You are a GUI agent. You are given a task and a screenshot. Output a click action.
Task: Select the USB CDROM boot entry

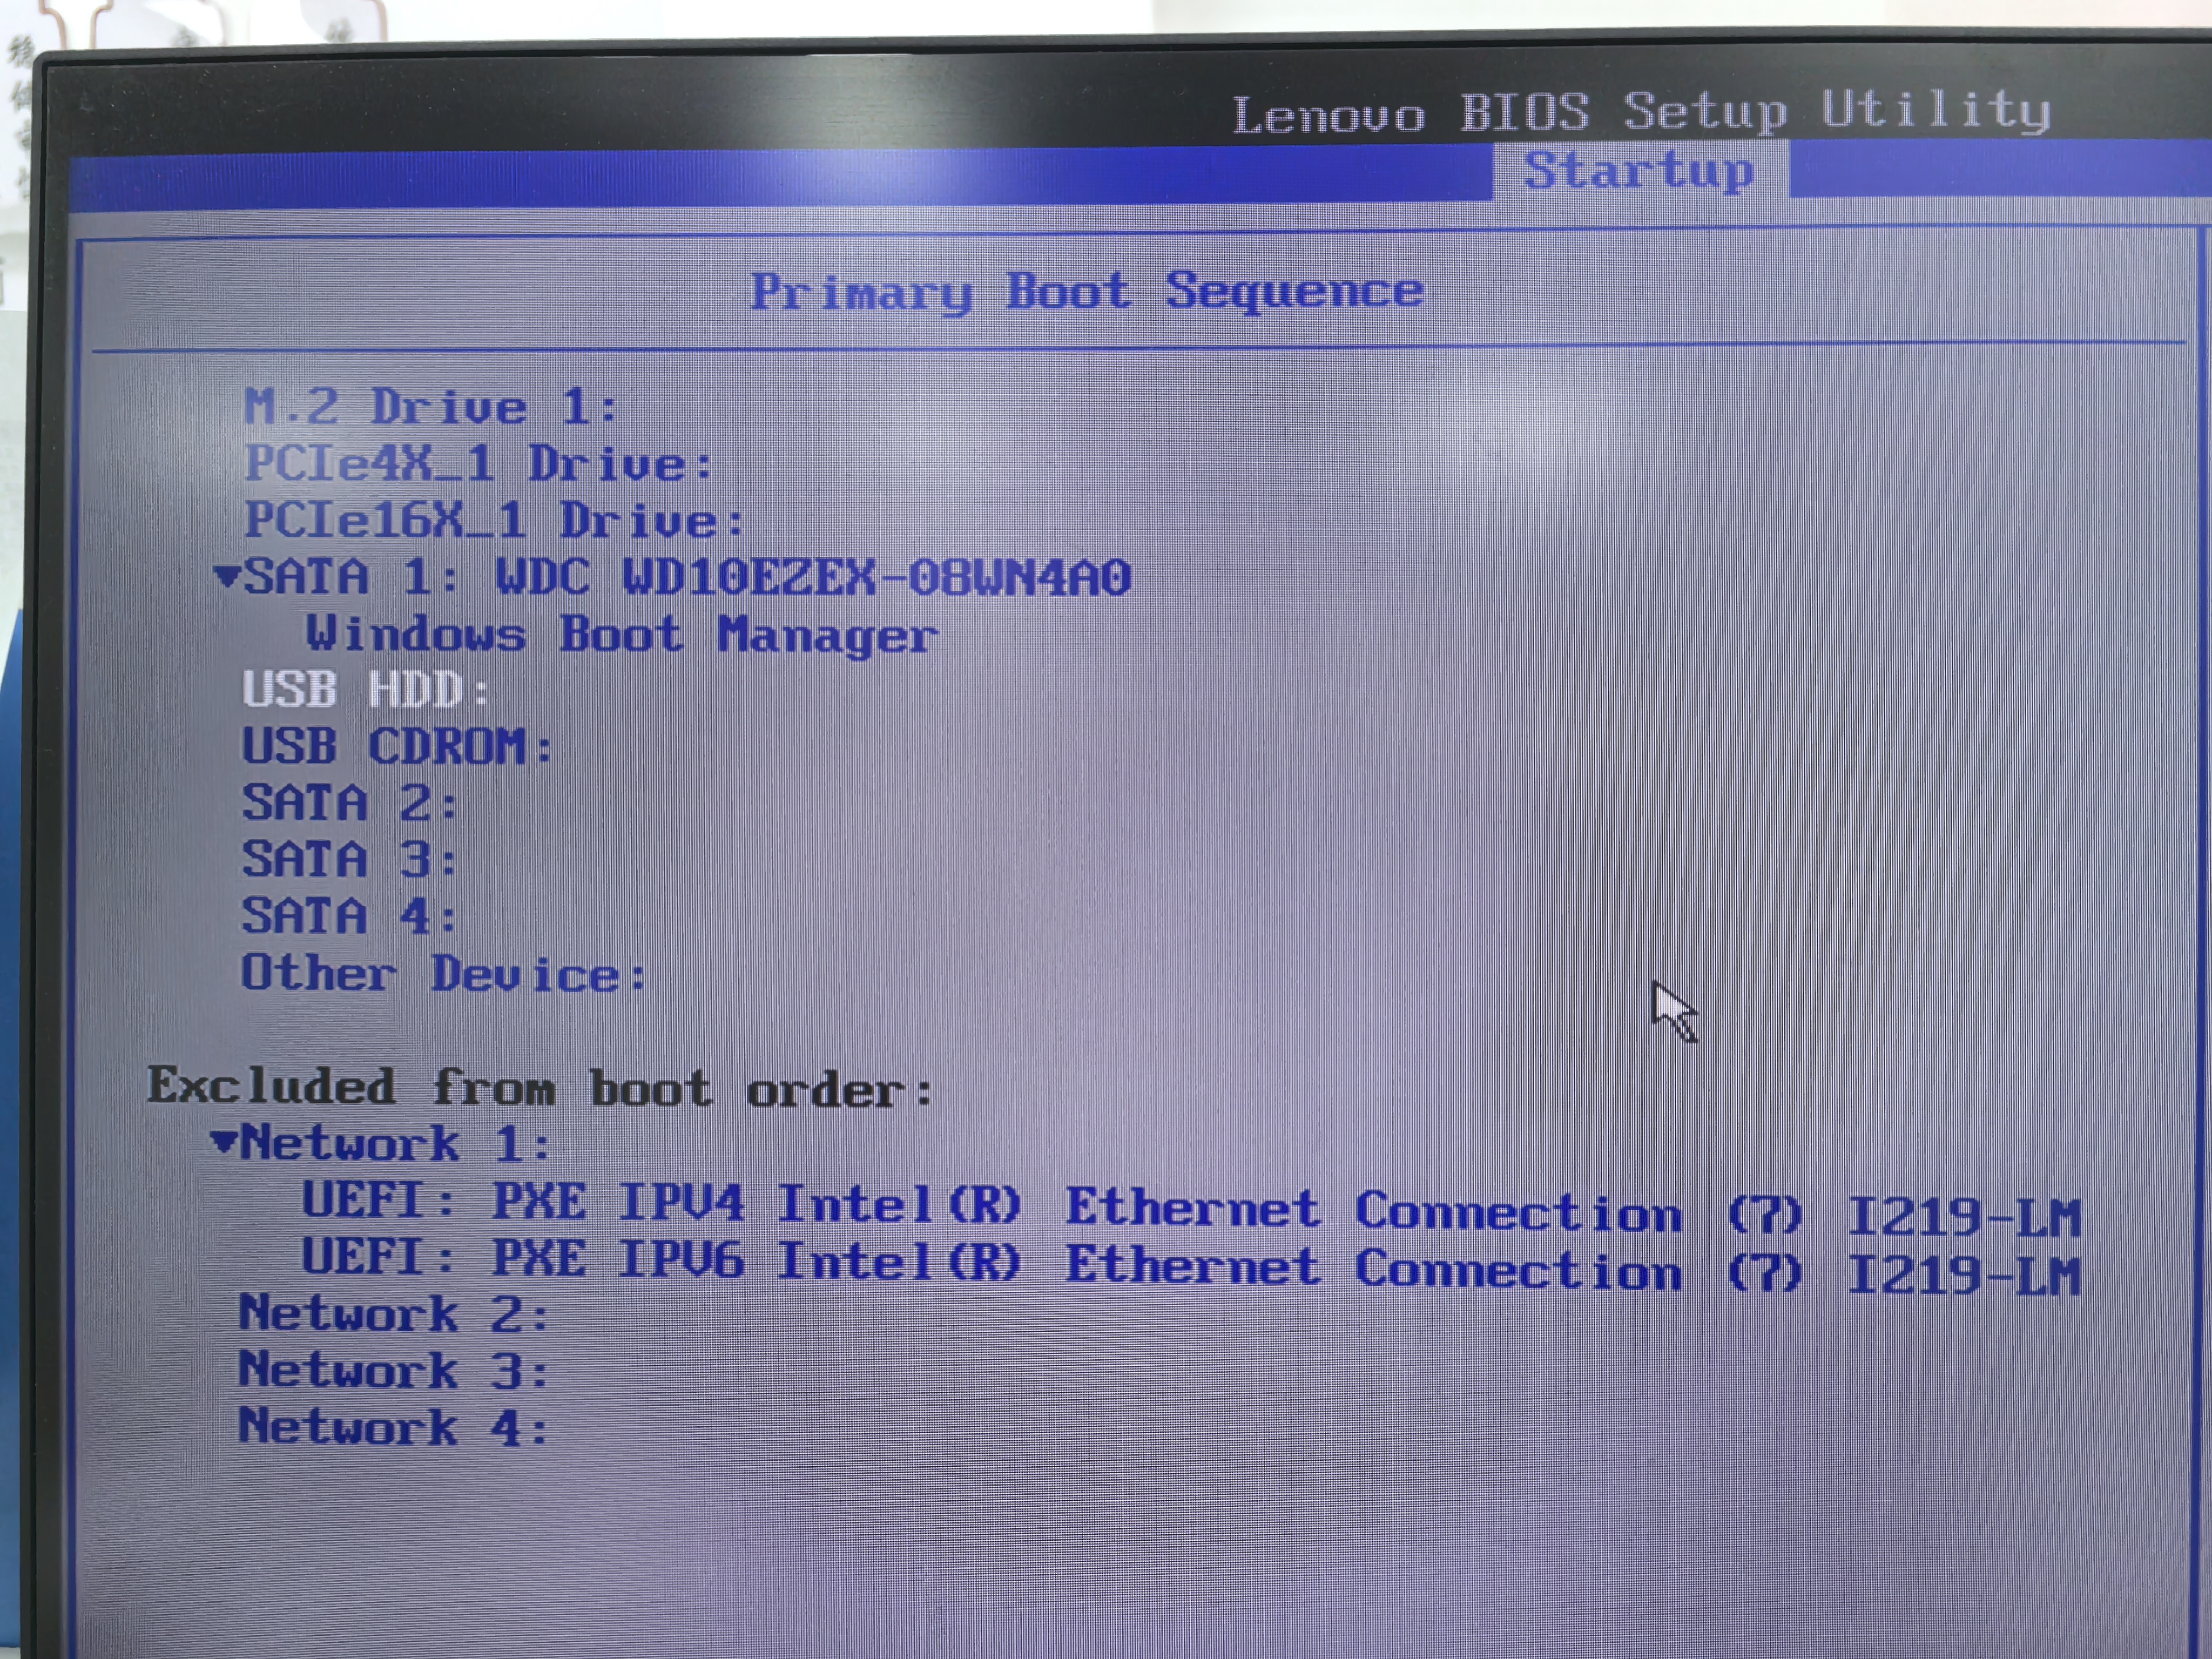[x=397, y=747]
